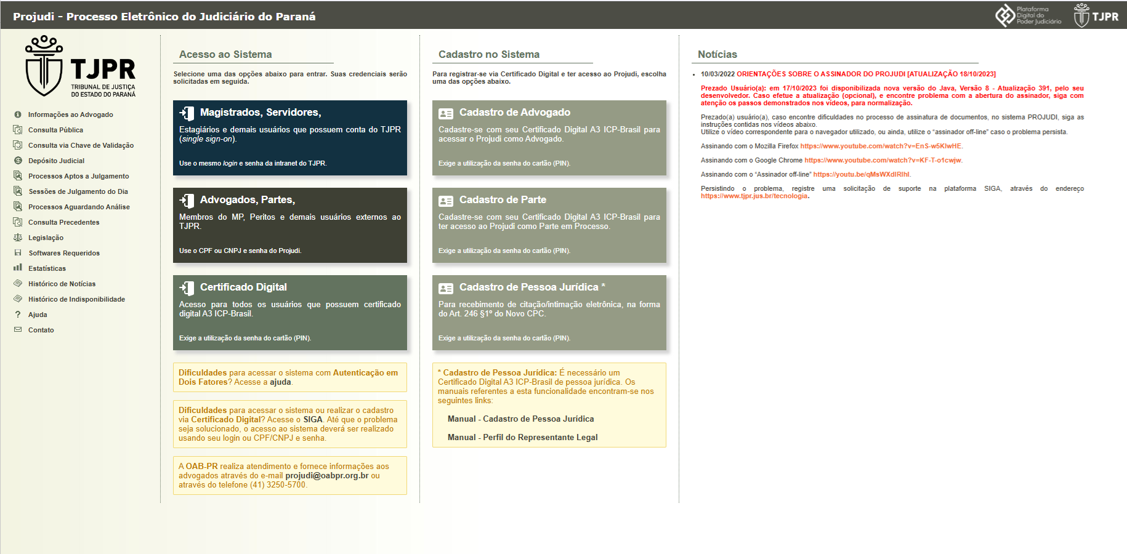Image resolution: width=1127 pixels, height=554 pixels.
Task: Open Informações ao Advogado menu item
Action: click(x=71, y=114)
